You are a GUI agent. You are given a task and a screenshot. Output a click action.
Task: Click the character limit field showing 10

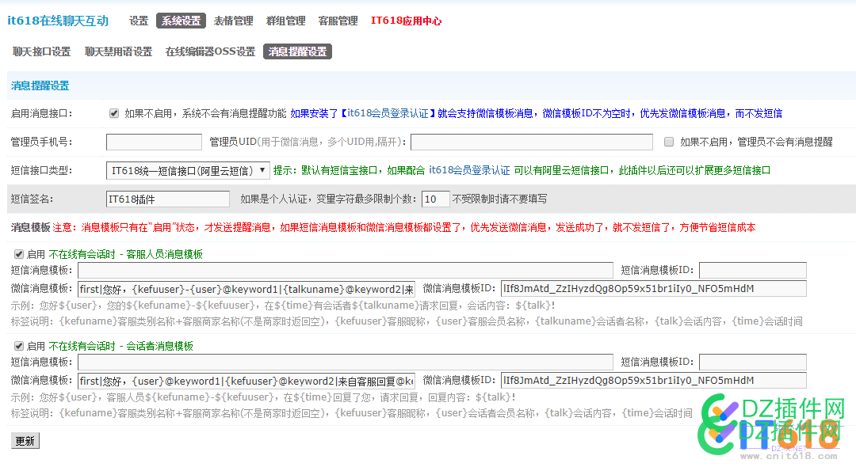[436, 199]
